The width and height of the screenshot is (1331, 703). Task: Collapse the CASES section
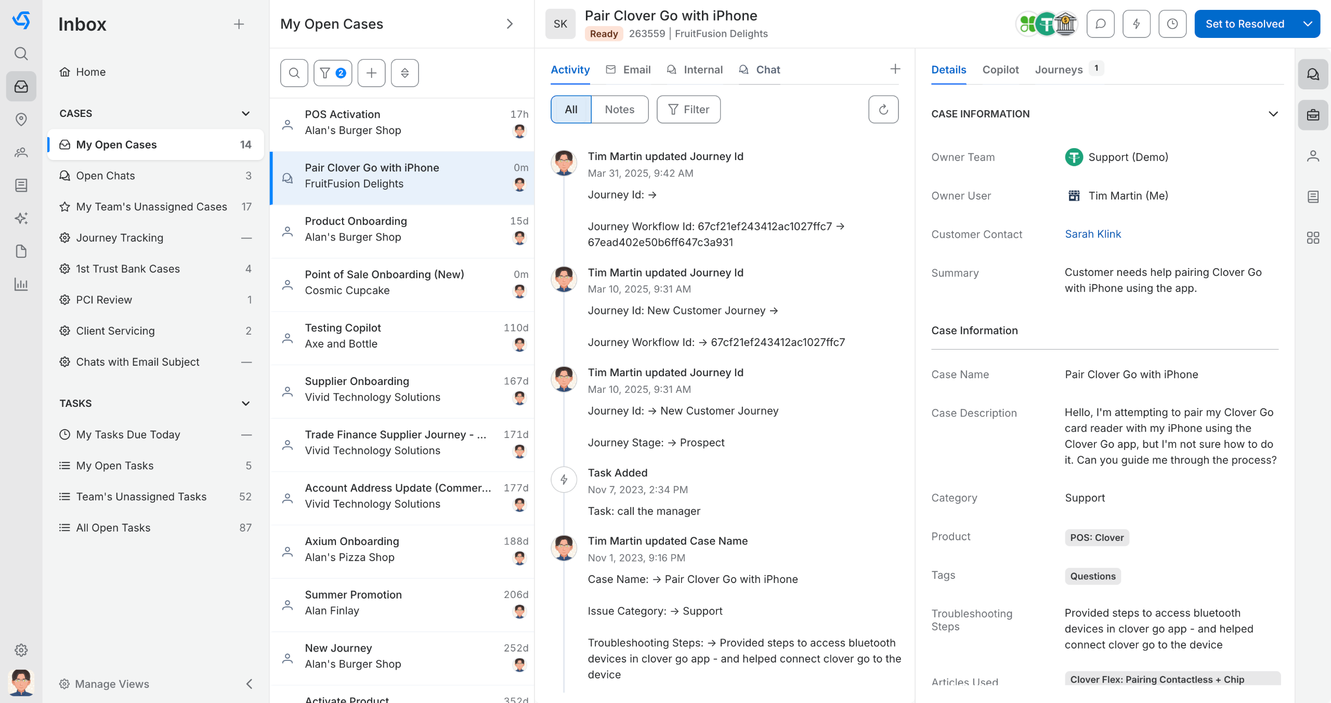pyautogui.click(x=245, y=113)
